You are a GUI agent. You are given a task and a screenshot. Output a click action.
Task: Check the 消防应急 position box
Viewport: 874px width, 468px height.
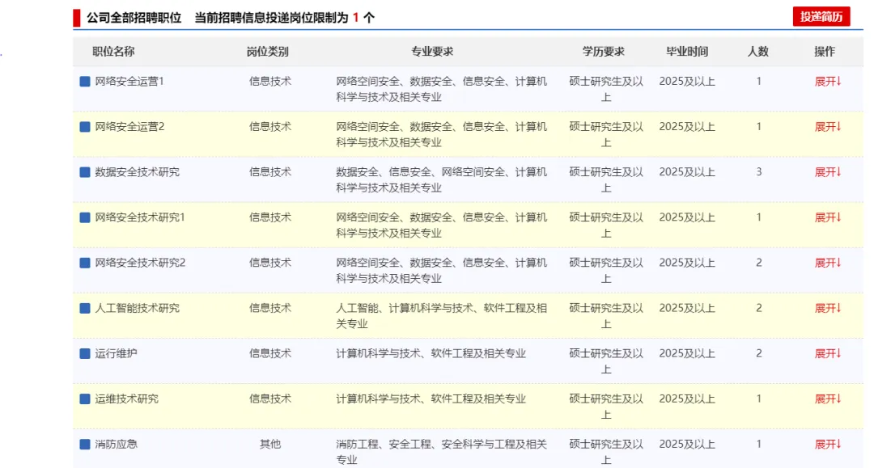coord(85,445)
